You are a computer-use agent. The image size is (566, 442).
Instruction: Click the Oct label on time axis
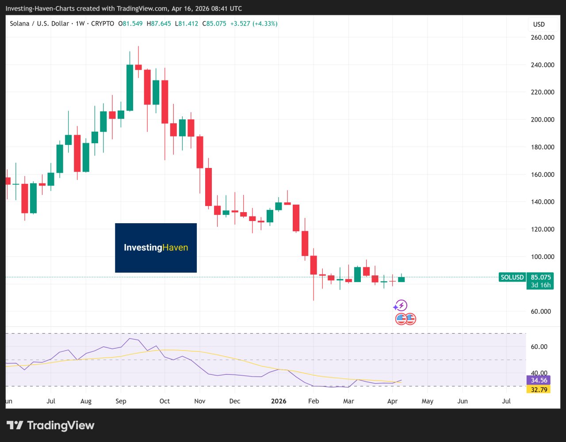164,401
